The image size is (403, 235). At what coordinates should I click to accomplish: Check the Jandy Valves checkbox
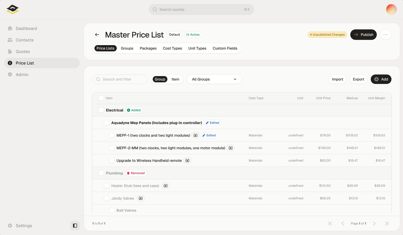pos(107,198)
